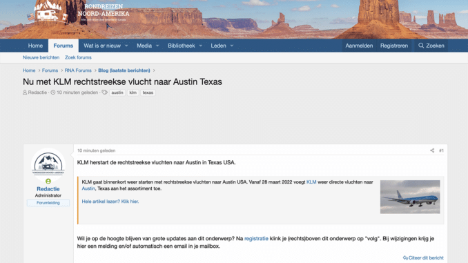Image resolution: width=468 pixels, height=263 pixels.
Task: Open Zoek forums sub-navigation link
Action: [78, 57]
